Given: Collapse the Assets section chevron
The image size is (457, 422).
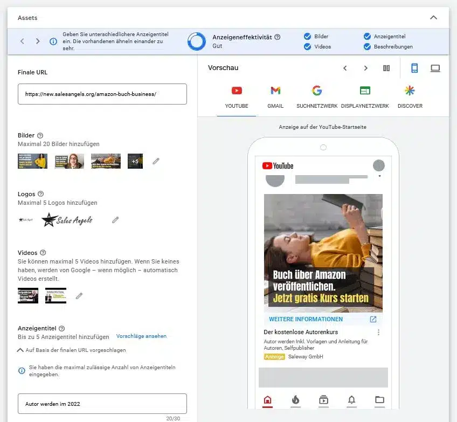Looking at the screenshot, I should click(x=433, y=17).
